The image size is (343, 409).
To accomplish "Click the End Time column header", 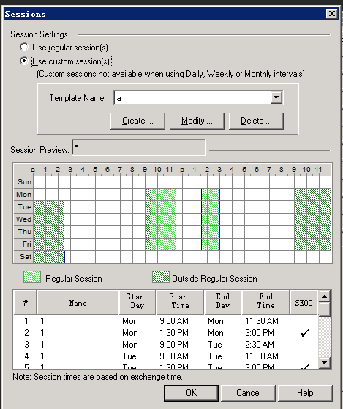I will 265,303.
